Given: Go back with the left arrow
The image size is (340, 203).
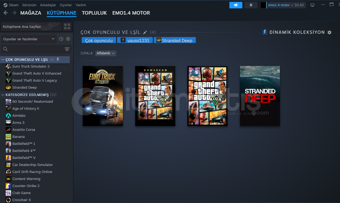Looking at the screenshot, I should pos(6,13).
